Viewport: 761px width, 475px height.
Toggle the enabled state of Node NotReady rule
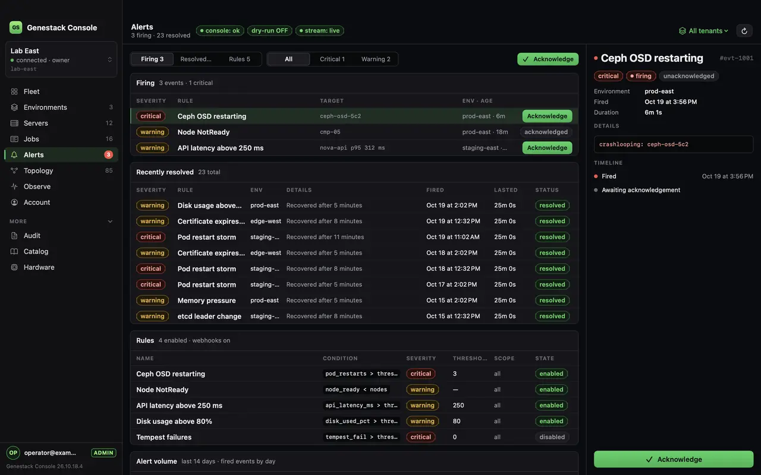tap(551, 389)
